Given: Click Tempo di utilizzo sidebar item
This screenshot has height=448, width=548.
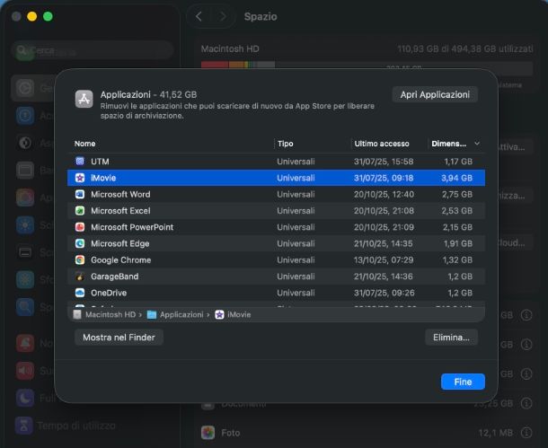Looking at the screenshot, I should (x=66, y=426).
